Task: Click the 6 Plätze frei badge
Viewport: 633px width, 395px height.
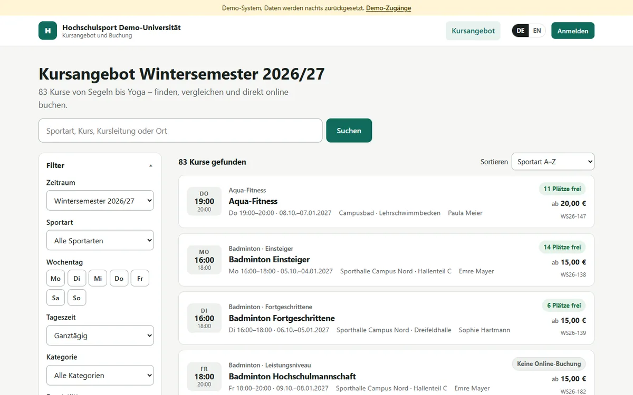Action: coord(564,305)
